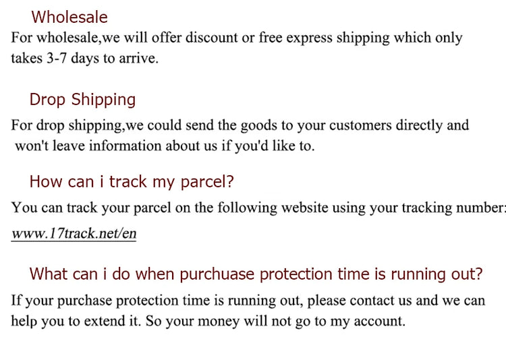Viewport: 506px width, 339px height.
Task: Click the line starting "For drop shipping,we could"
Action: (x=240, y=125)
